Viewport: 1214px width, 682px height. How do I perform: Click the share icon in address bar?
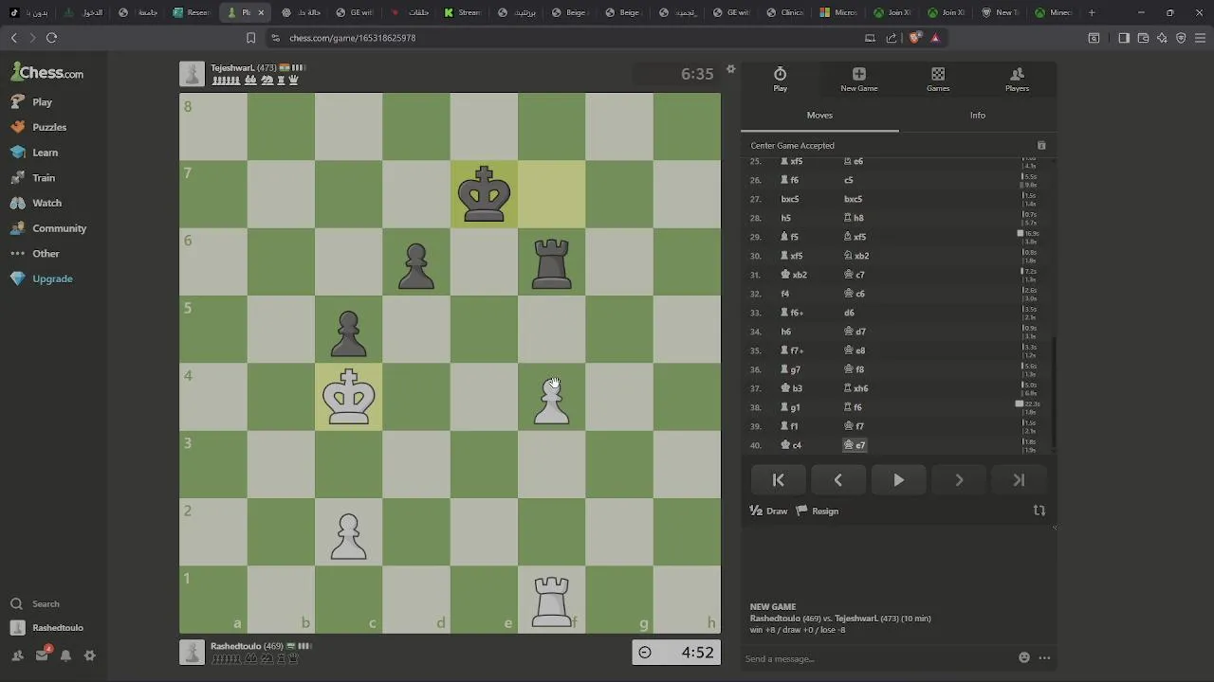[891, 38]
